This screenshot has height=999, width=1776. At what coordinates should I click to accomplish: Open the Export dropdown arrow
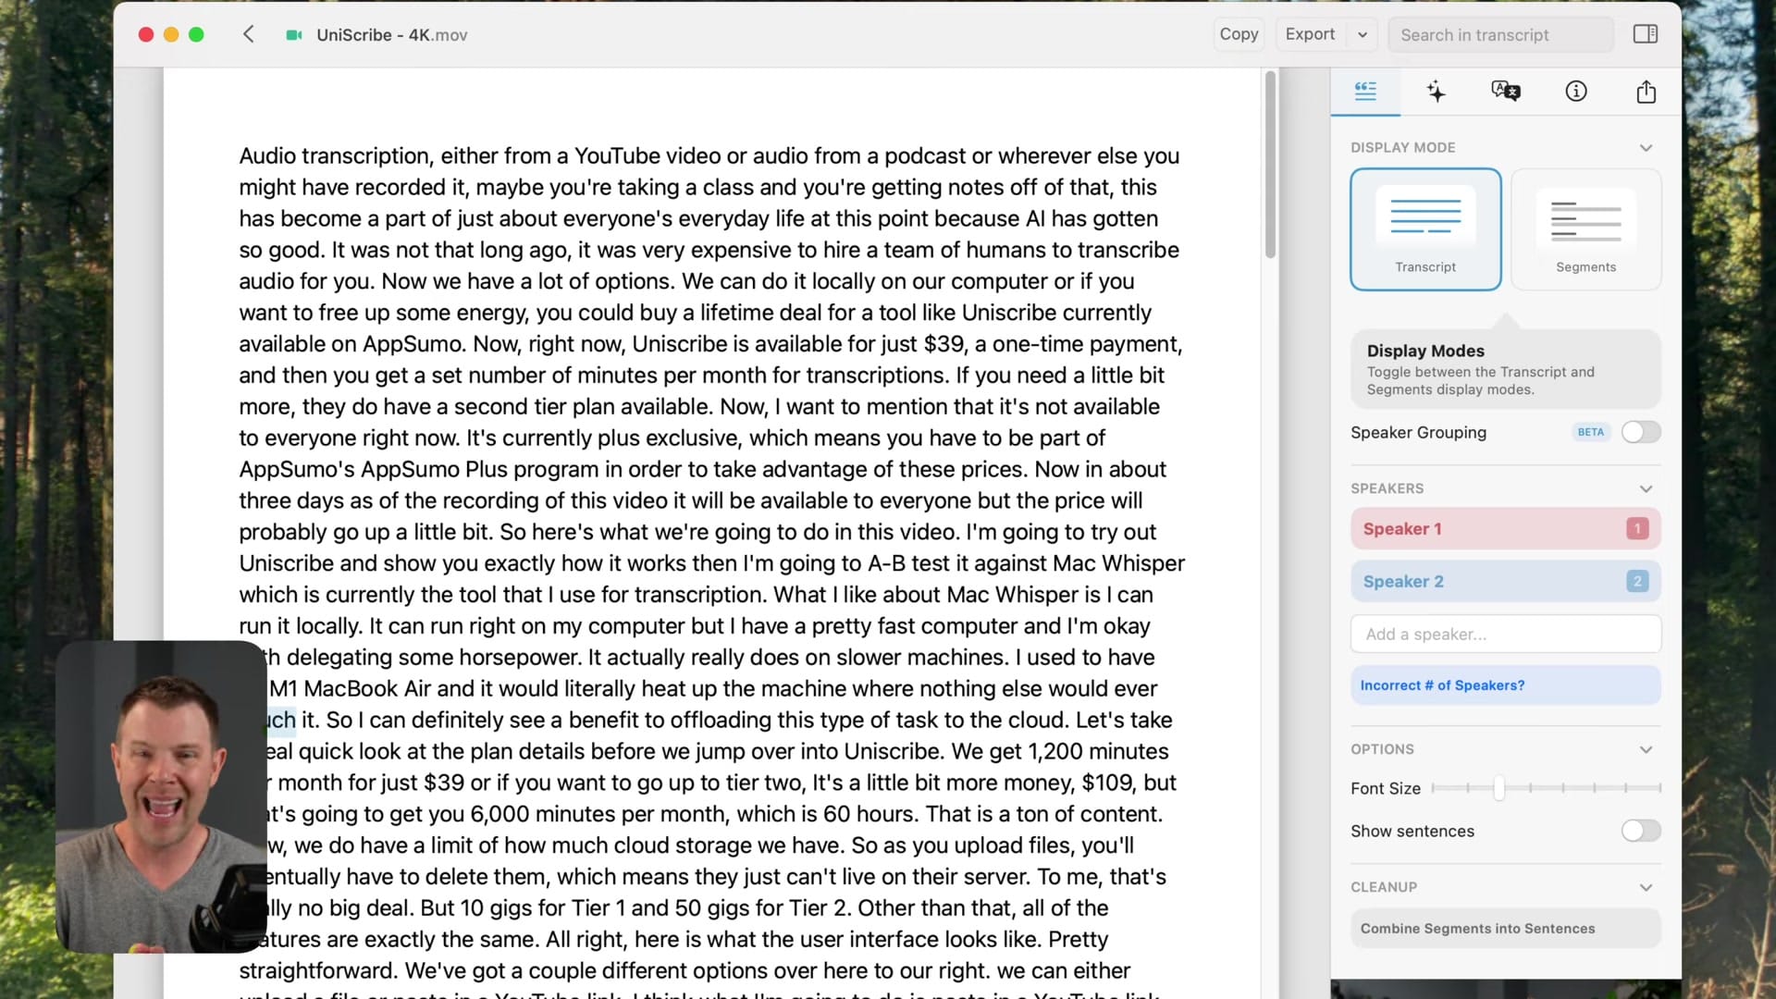(1363, 34)
